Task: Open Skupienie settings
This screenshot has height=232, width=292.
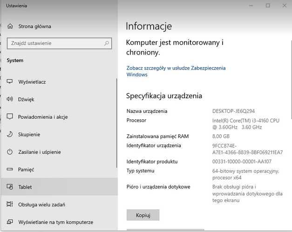Action: [x=59, y=134]
